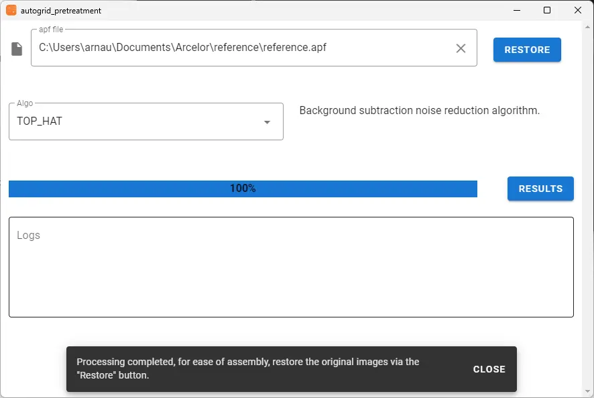Open the TOP_HAT algorithm combo box
The image size is (594, 398).
pos(146,121)
